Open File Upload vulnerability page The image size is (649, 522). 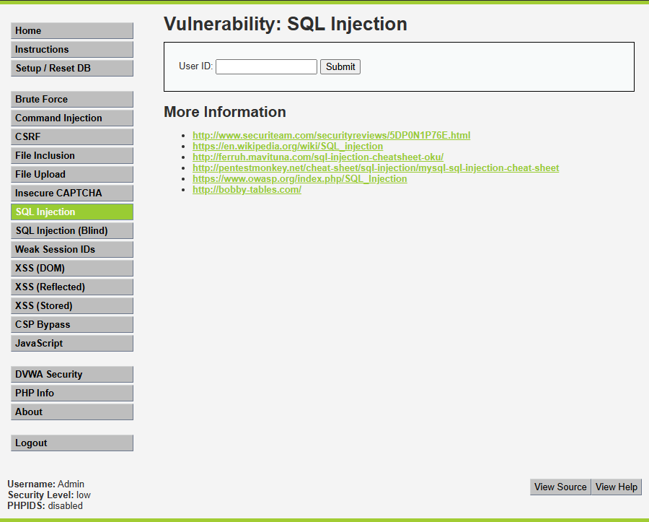click(x=72, y=175)
